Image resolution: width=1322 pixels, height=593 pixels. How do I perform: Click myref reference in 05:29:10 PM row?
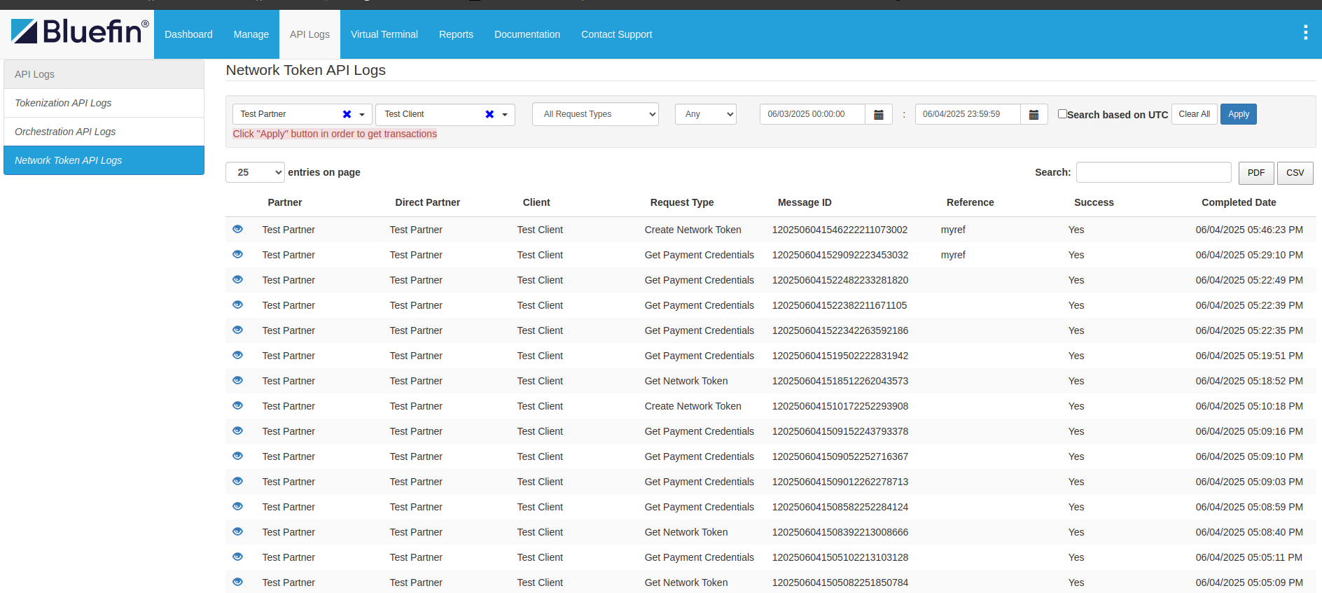click(953, 255)
